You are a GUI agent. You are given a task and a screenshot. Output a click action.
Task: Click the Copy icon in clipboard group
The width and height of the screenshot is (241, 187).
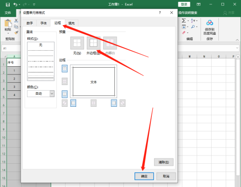[16, 27]
